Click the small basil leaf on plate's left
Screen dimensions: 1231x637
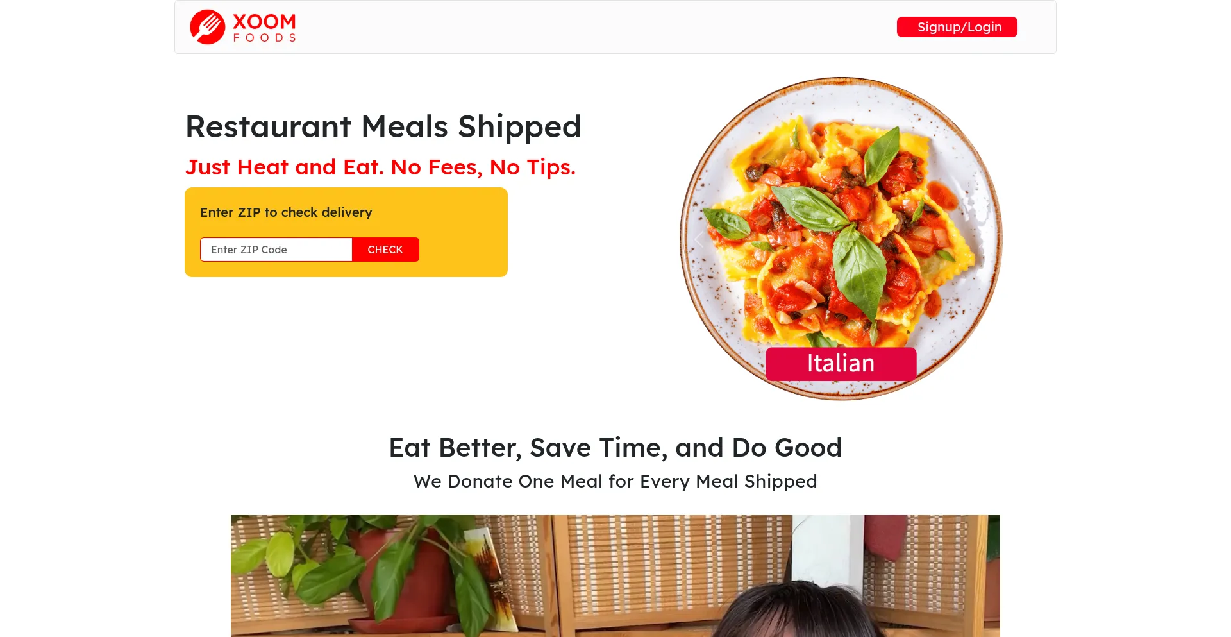click(727, 223)
